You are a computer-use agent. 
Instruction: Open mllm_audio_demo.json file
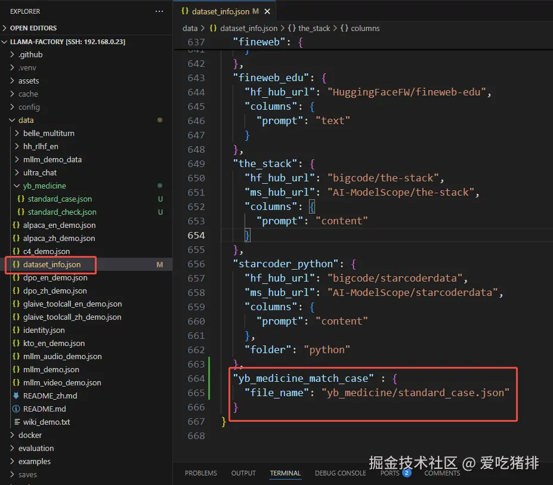coord(62,356)
